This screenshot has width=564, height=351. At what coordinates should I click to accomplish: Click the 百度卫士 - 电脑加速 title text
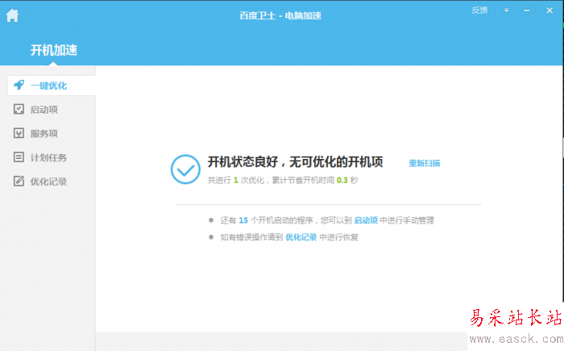tap(280, 15)
